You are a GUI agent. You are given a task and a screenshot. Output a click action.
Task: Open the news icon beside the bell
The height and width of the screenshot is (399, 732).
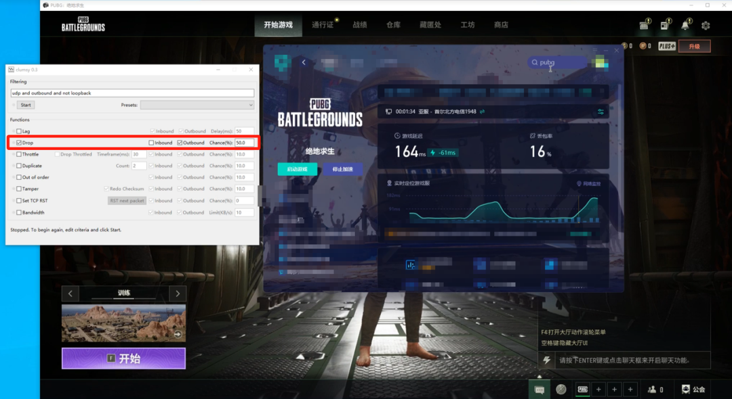[x=664, y=25]
